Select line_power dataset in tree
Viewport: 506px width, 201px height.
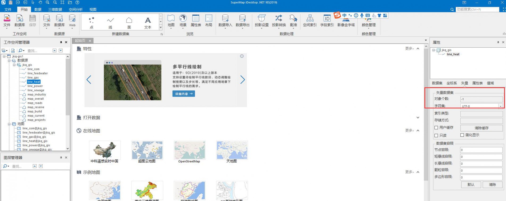click(35, 86)
